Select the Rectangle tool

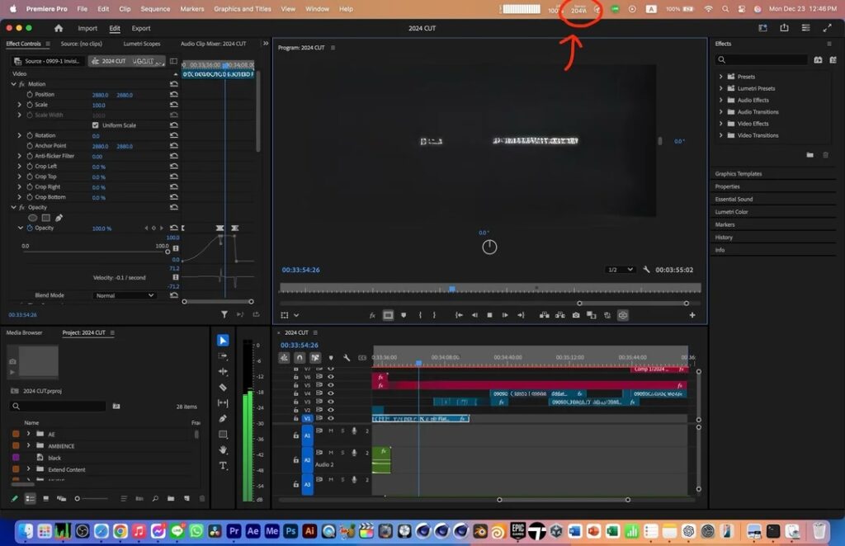[x=223, y=434]
